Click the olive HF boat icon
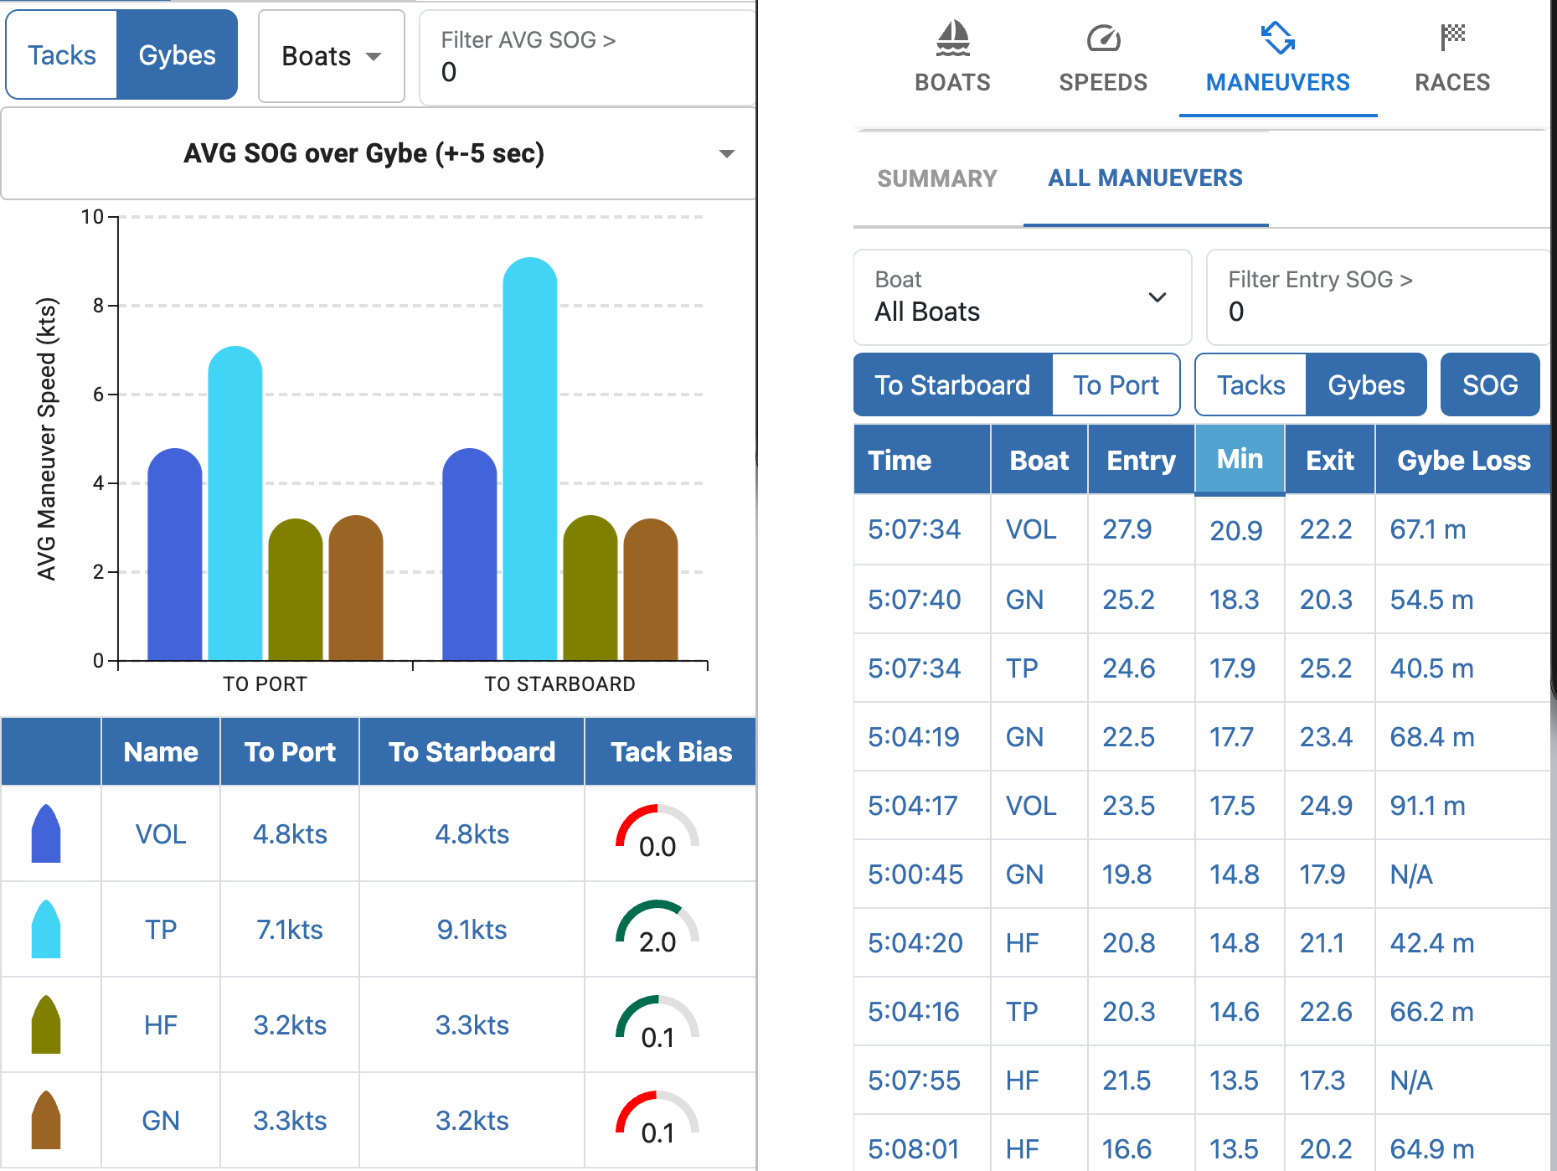 coord(46,1024)
